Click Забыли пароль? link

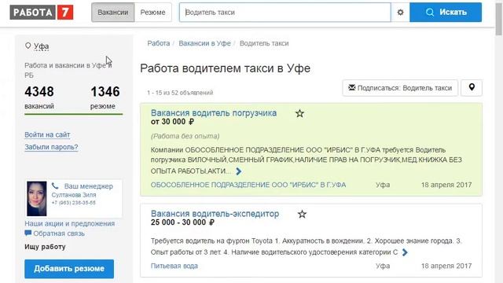coord(51,147)
